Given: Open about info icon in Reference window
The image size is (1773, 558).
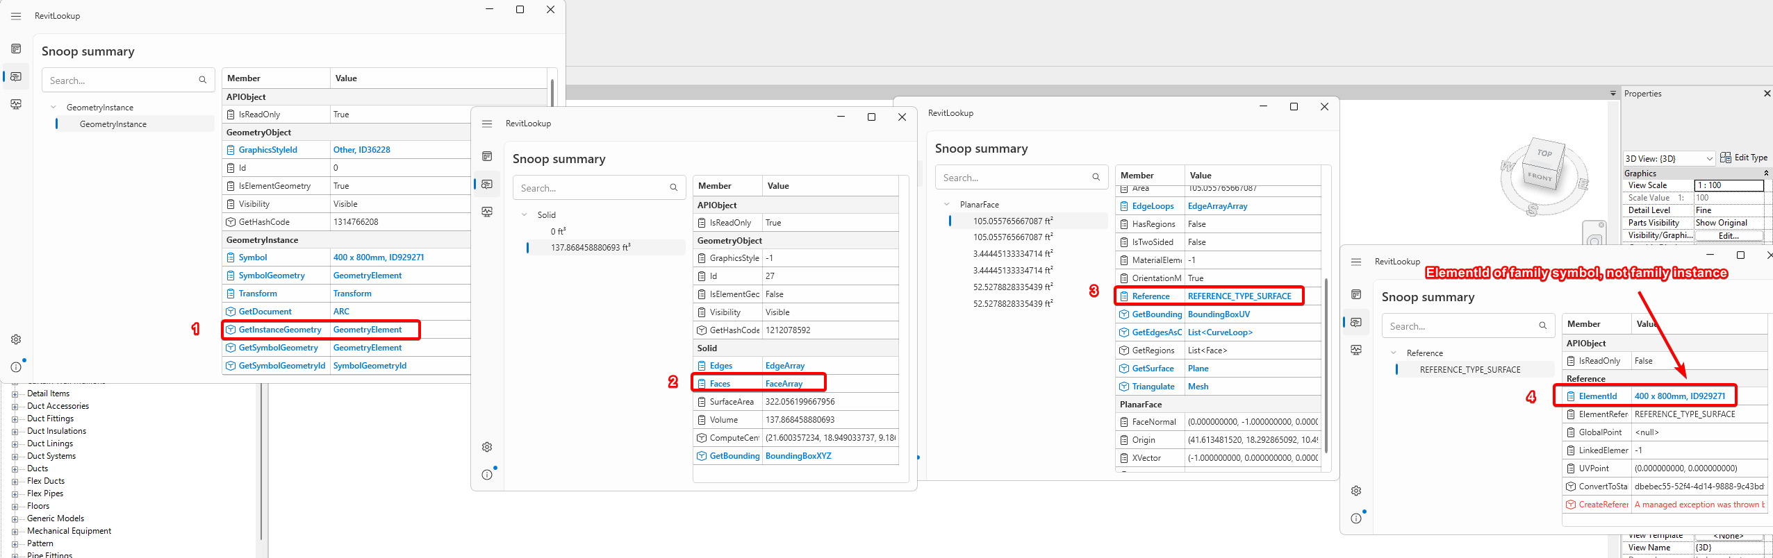Looking at the screenshot, I should (1356, 518).
